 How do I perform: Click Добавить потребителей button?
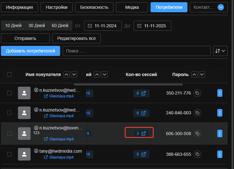pos(31,51)
